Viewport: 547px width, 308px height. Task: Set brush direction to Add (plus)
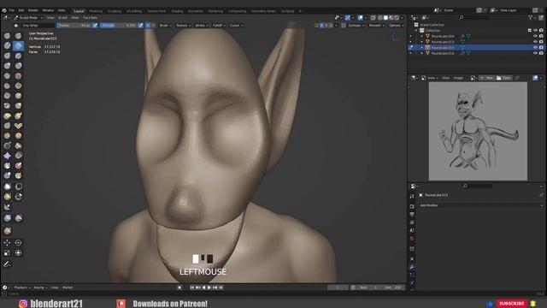148,25
